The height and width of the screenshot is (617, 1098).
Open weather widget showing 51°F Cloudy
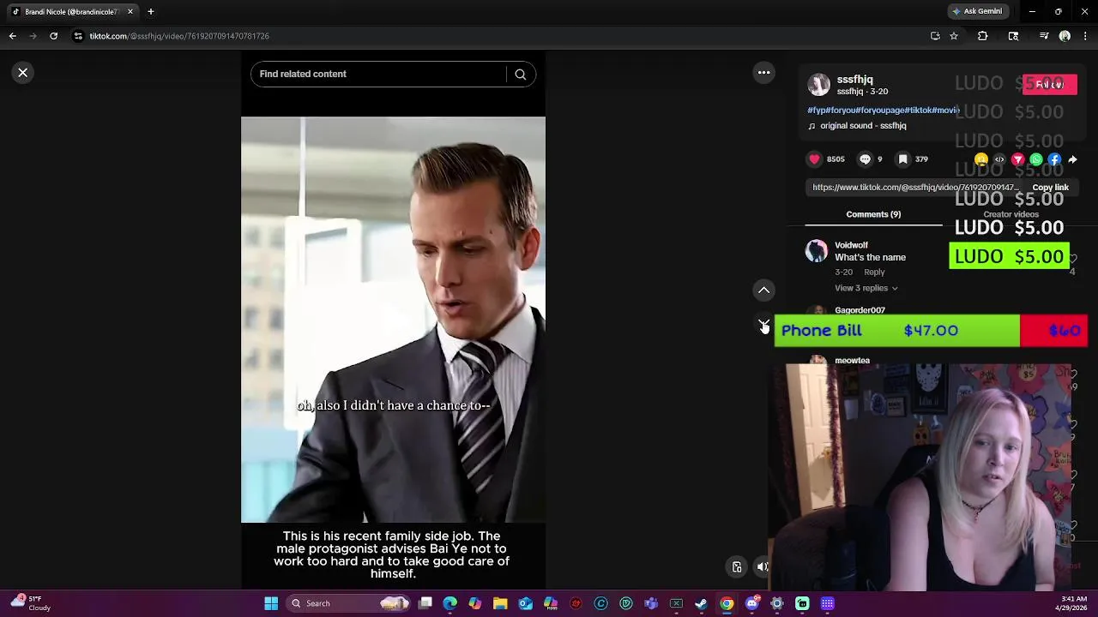pos(31,603)
